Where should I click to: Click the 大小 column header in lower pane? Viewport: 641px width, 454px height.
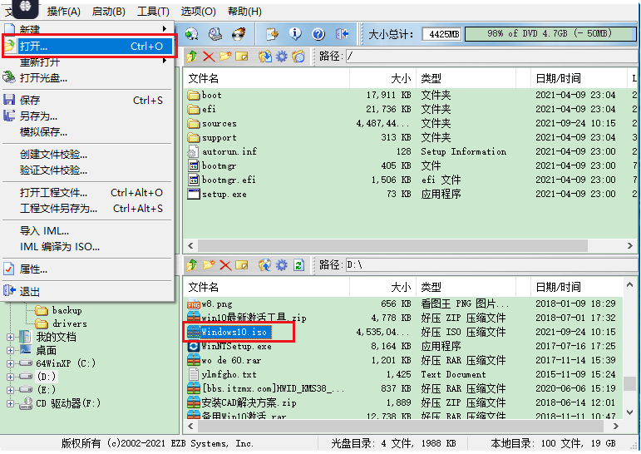pyautogui.click(x=400, y=287)
